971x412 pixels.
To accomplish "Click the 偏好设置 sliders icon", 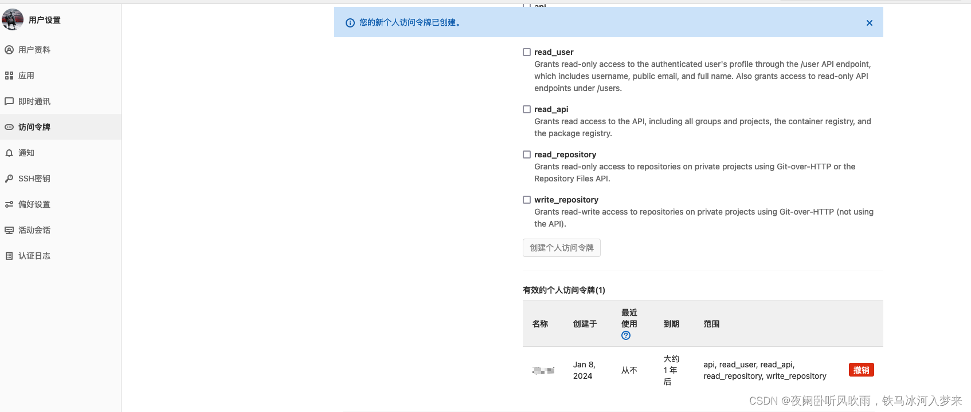I will 9,204.
